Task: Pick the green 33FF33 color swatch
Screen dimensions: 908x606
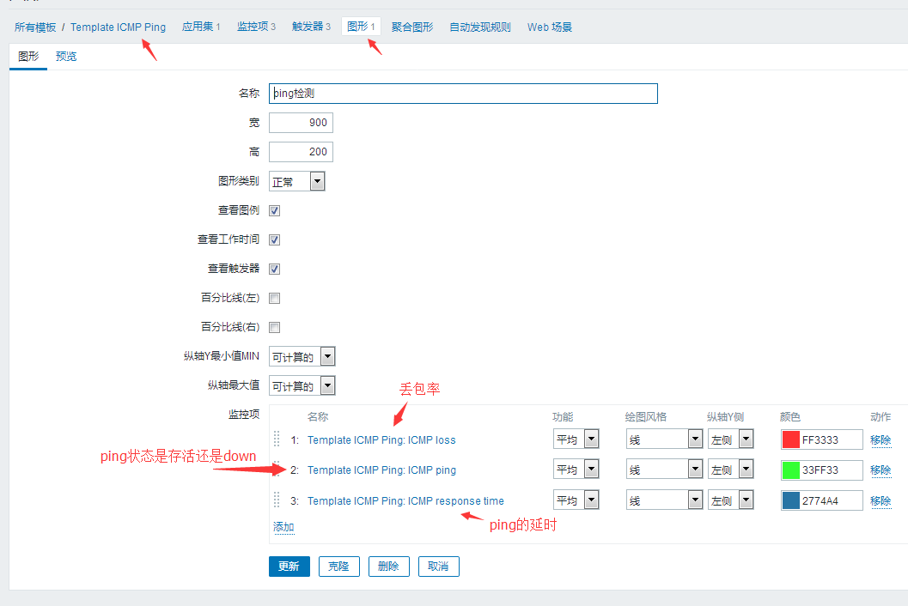Action: coord(791,470)
